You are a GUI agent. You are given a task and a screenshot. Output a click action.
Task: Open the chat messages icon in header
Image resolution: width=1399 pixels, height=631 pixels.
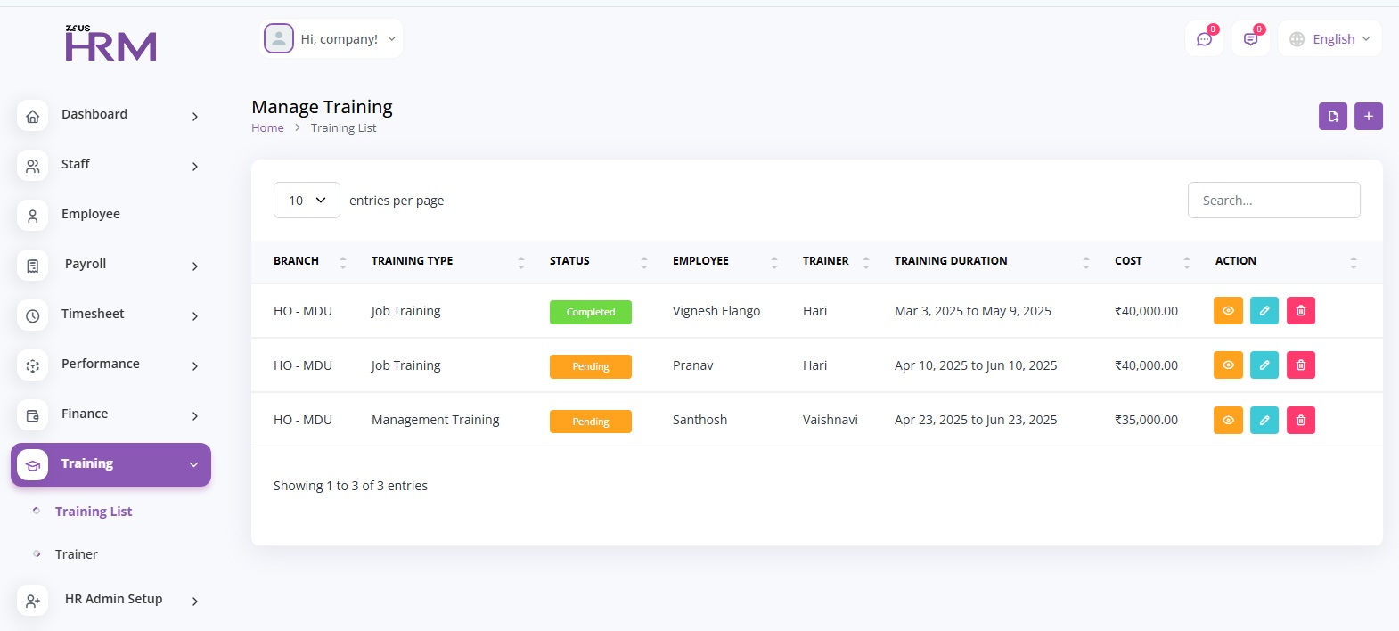pos(1204,39)
